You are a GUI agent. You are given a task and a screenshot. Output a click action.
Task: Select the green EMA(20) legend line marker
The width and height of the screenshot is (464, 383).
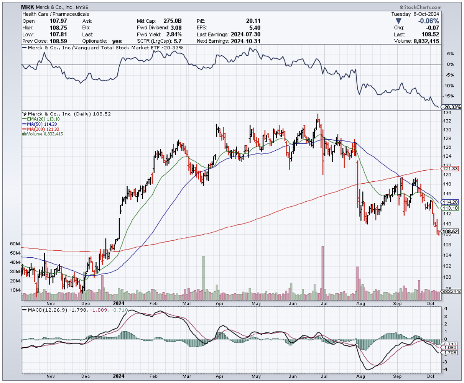(x=24, y=119)
